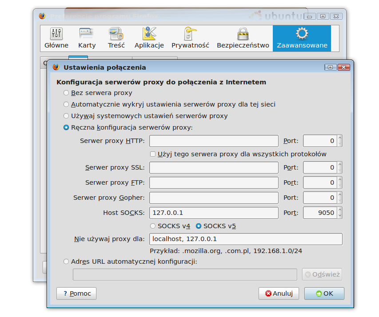379x317 pixels.
Task: Focus the Serwer proxy SSL field
Action: point(214,167)
